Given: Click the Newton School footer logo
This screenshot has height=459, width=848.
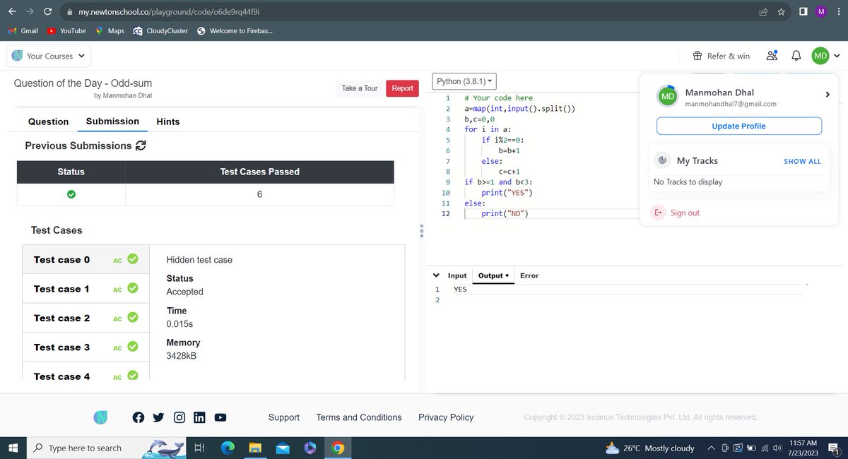Looking at the screenshot, I should click(100, 417).
